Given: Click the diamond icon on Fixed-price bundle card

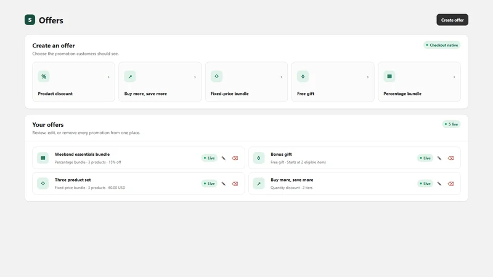Looking at the screenshot, I should (216, 76).
